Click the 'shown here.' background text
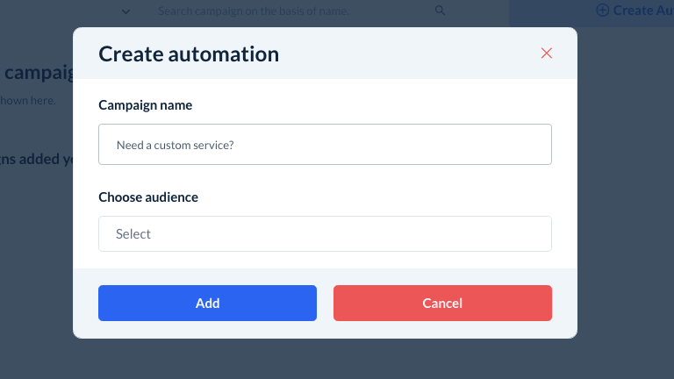The width and height of the screenshot is (674, 379). (28, 101)
